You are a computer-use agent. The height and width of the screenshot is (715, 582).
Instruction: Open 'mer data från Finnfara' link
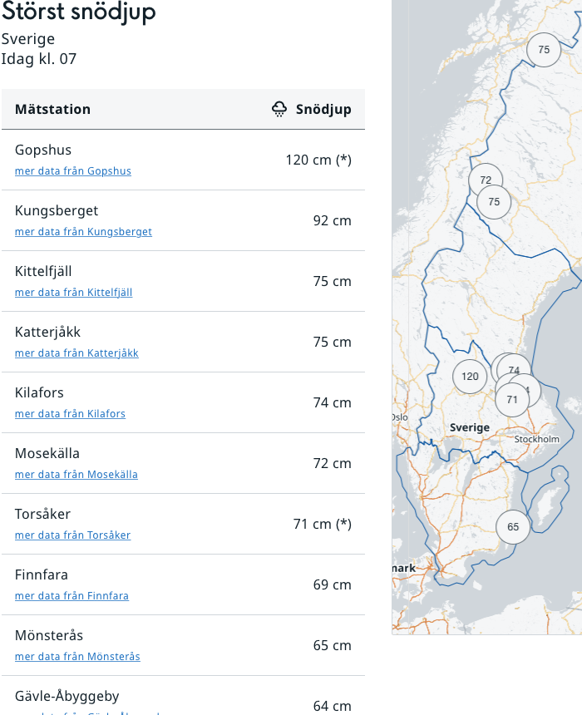coord(72,596)
